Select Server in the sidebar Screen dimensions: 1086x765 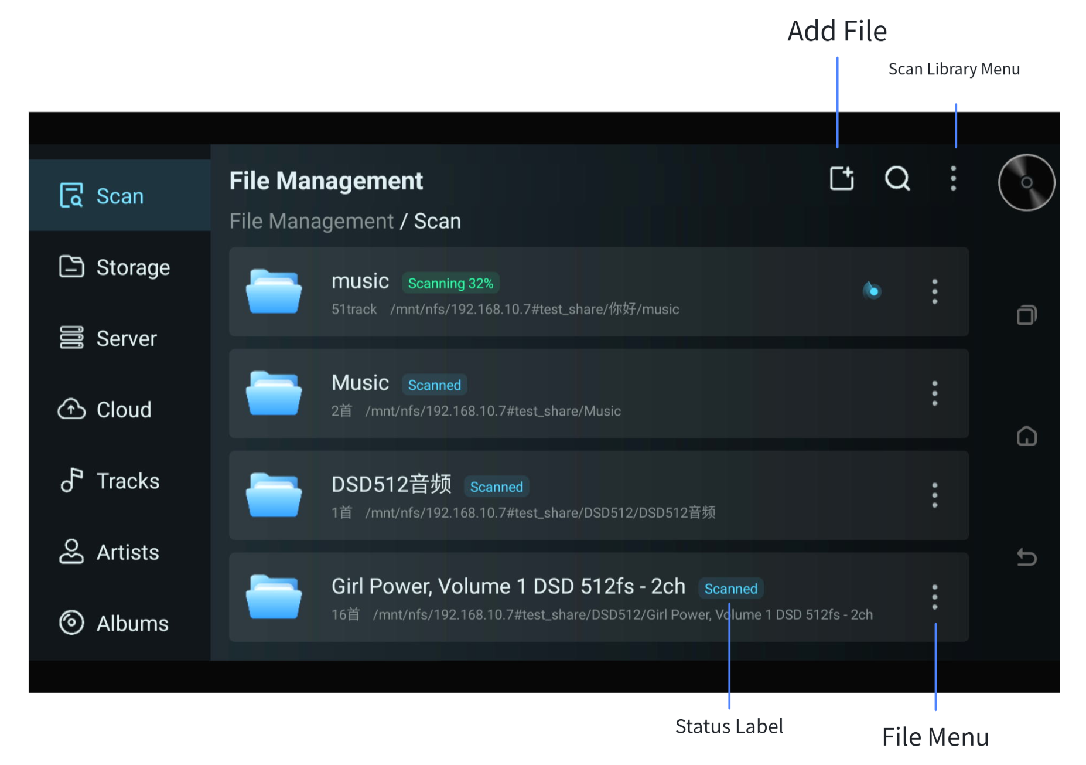[119, 338]
